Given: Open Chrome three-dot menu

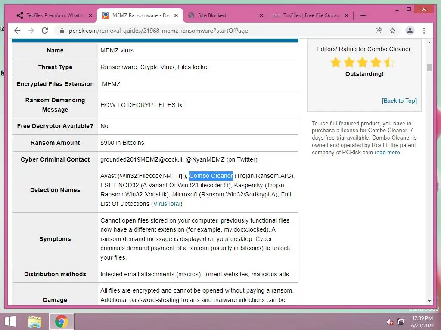Looking at the screenshot, I should pyautogui.click(x=424, y=31).
